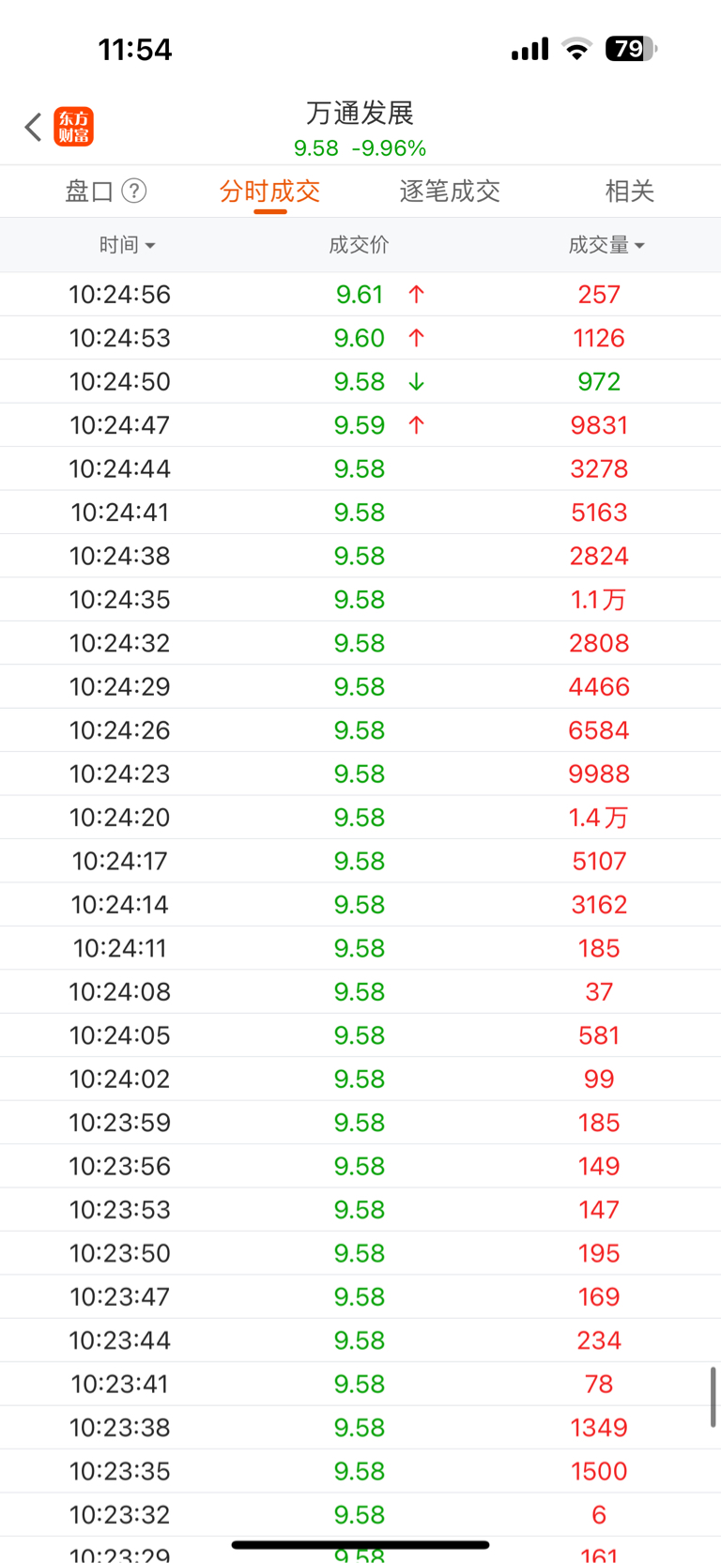Select the 分时成交 tab
The width and height of the screenshot is (721, 1563).
[270, 192]
